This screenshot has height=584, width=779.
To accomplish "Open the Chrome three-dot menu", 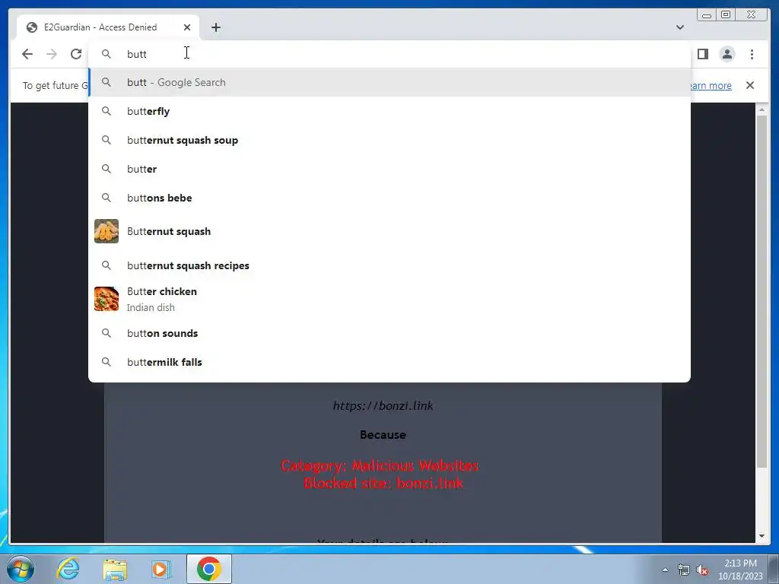I will click(x=752, y=54).
